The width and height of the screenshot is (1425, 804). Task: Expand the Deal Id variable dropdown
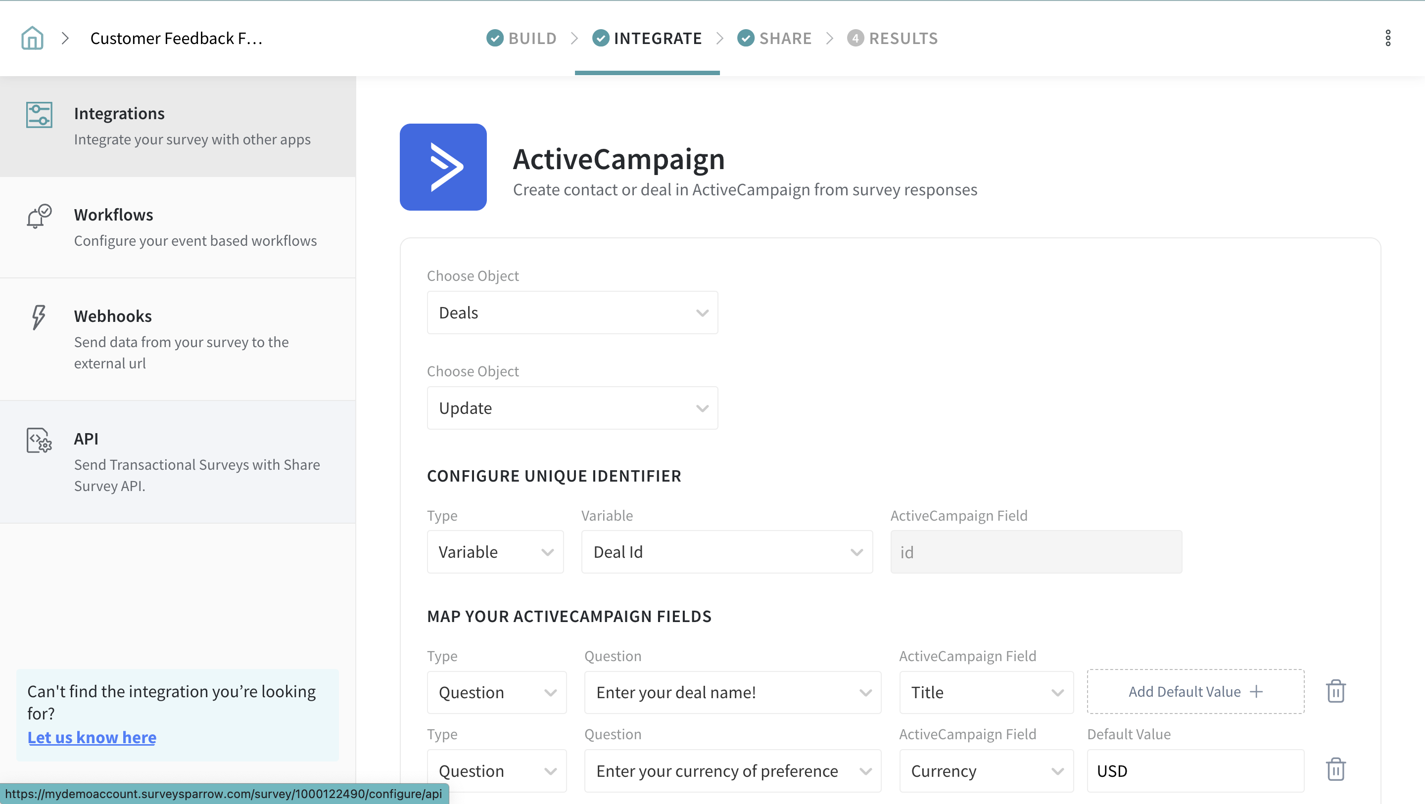coord(726,552)
